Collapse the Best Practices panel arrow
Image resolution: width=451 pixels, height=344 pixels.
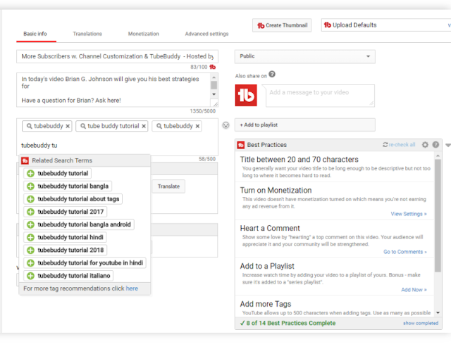pos(448,146)
